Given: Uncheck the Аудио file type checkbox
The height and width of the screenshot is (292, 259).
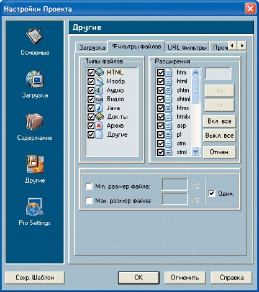Looking at the screenshot, I should 91,90.
